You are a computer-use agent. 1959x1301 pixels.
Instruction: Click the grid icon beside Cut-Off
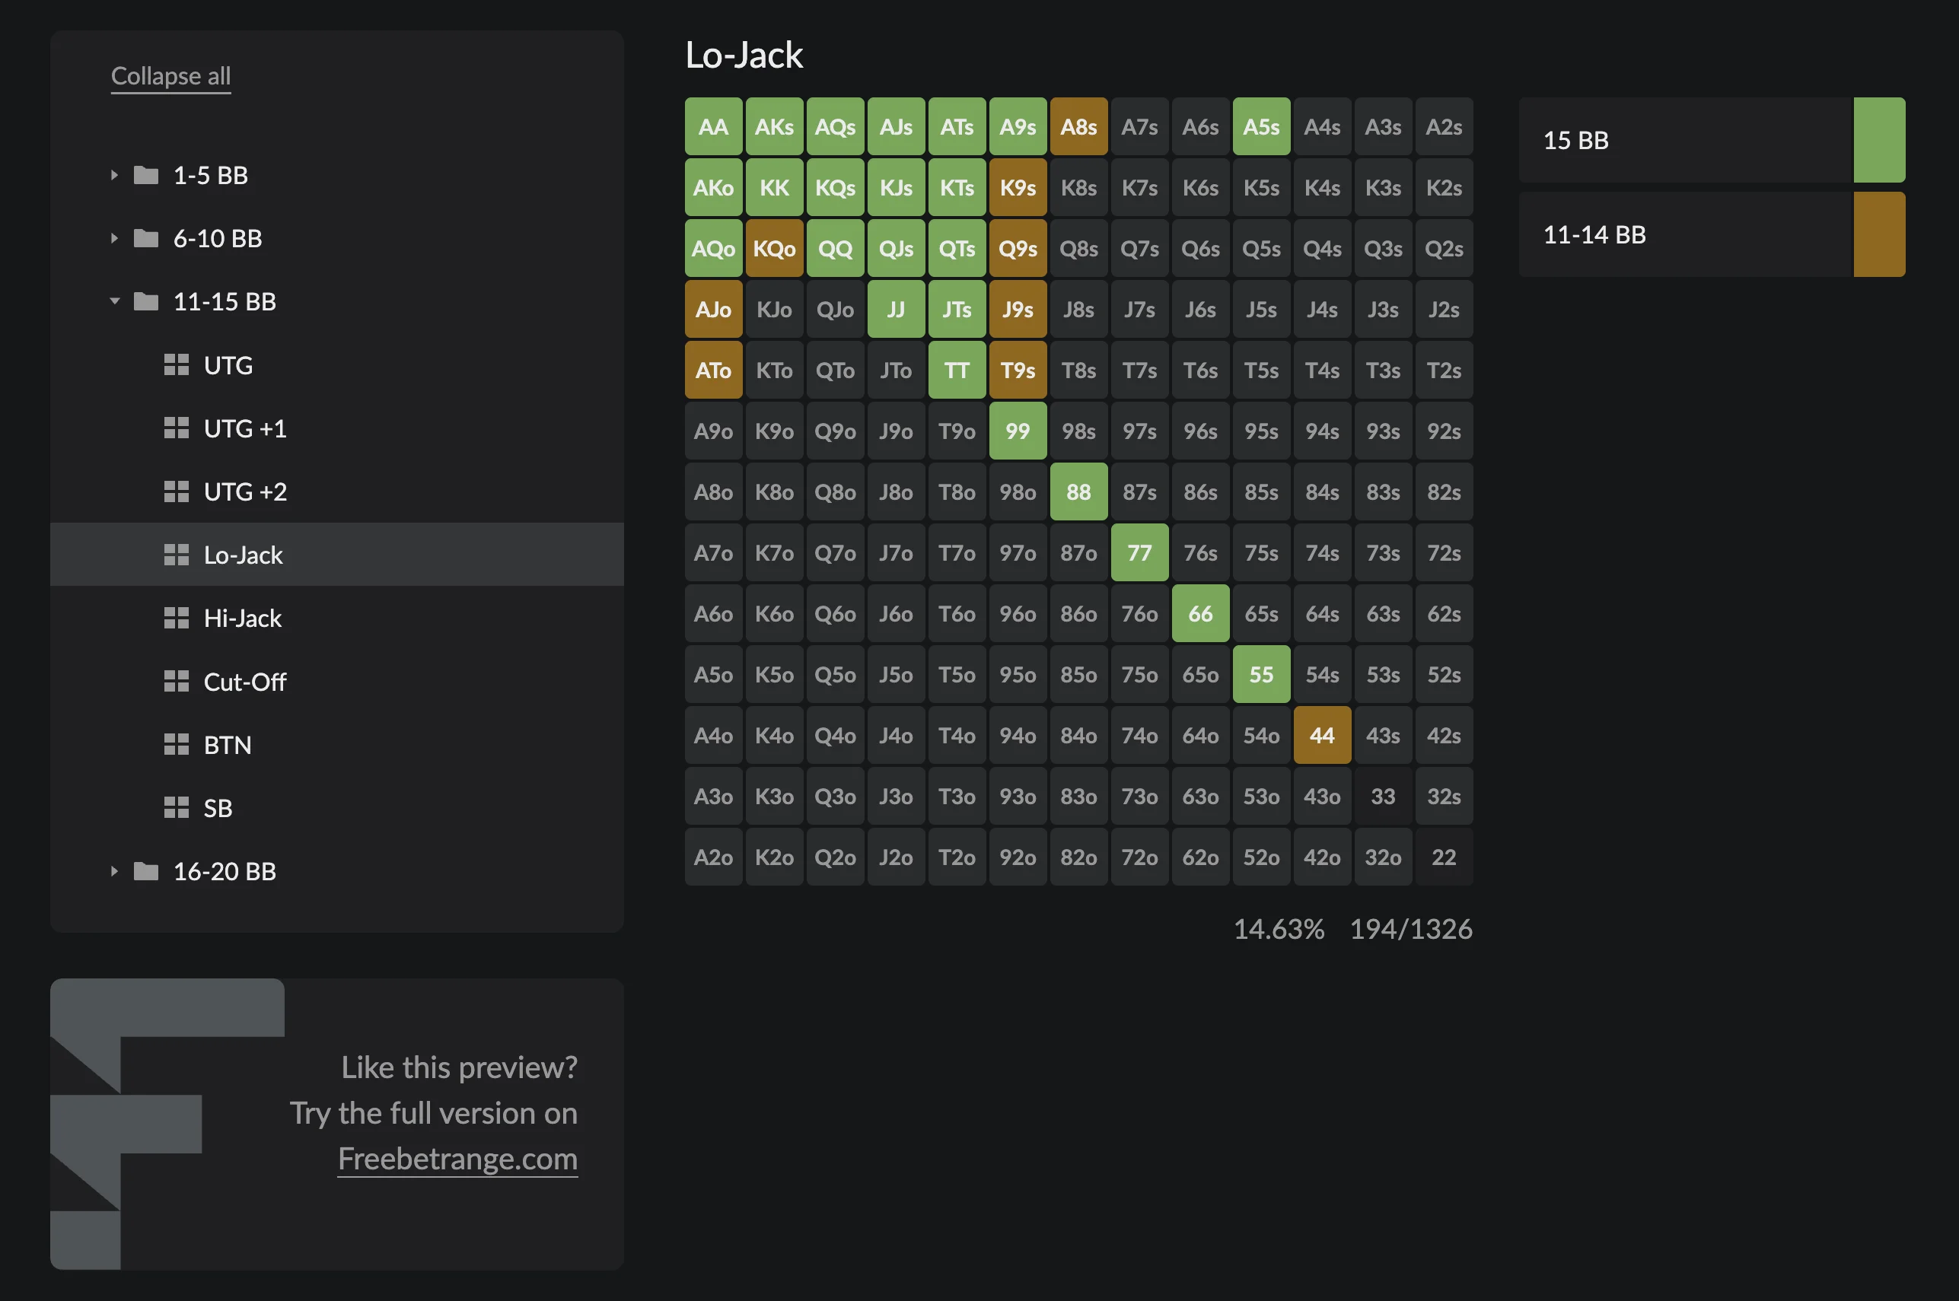pos(176,681)
